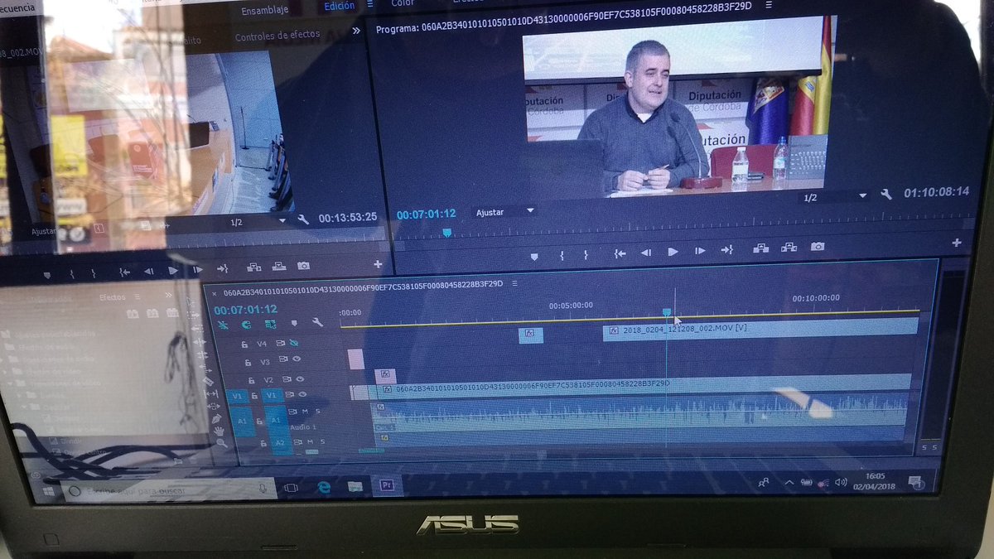Toggle linked selection in timeline

(269, 324)
